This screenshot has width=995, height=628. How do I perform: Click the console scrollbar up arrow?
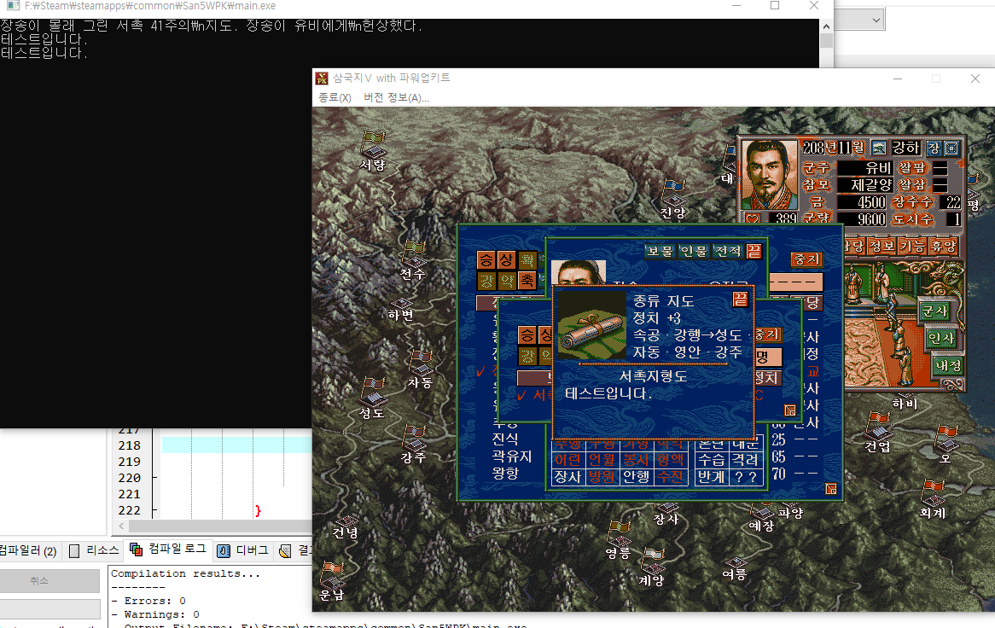coord(825,26)
